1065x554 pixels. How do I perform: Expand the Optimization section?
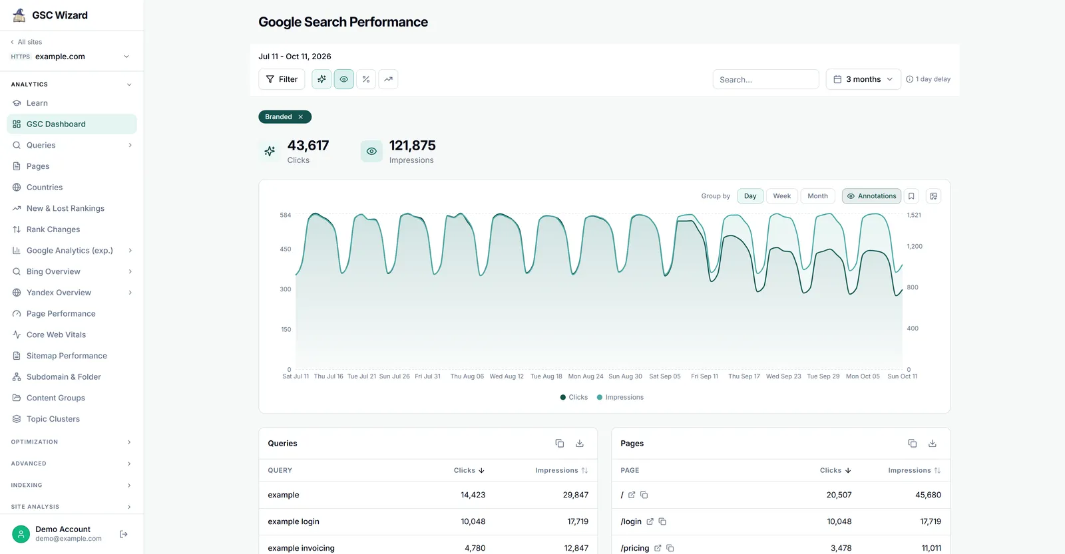click(x=72, y=442)
